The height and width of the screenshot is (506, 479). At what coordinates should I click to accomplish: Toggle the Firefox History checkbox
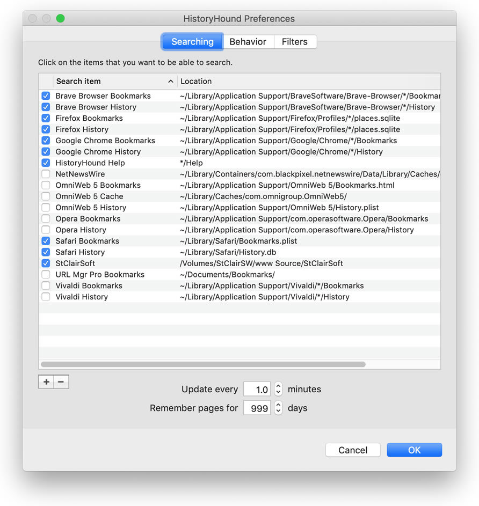(46, 129)
